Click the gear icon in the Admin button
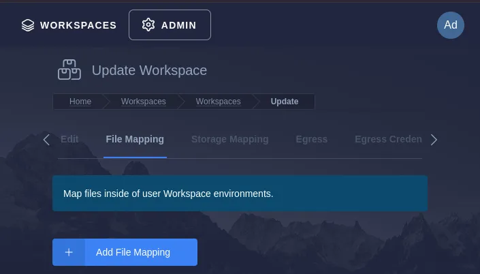This screenshot has height=274, width=480. [x=148, y=25]
